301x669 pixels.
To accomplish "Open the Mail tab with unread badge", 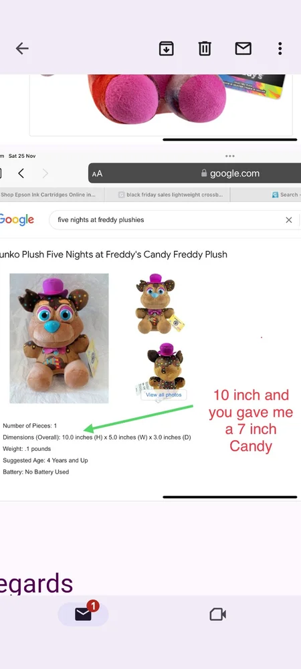I will click(x=84, y=614).
